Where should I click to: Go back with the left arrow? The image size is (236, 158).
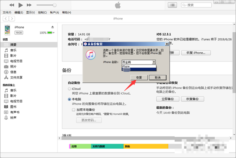[x=6, y=19]
